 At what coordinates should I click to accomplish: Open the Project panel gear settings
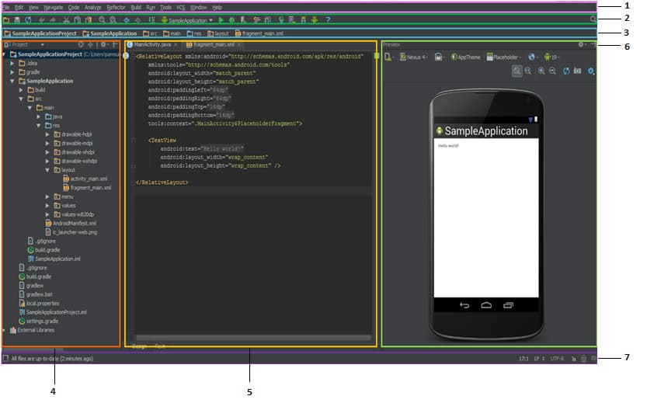pyautogui.click(x=103, y=44)
